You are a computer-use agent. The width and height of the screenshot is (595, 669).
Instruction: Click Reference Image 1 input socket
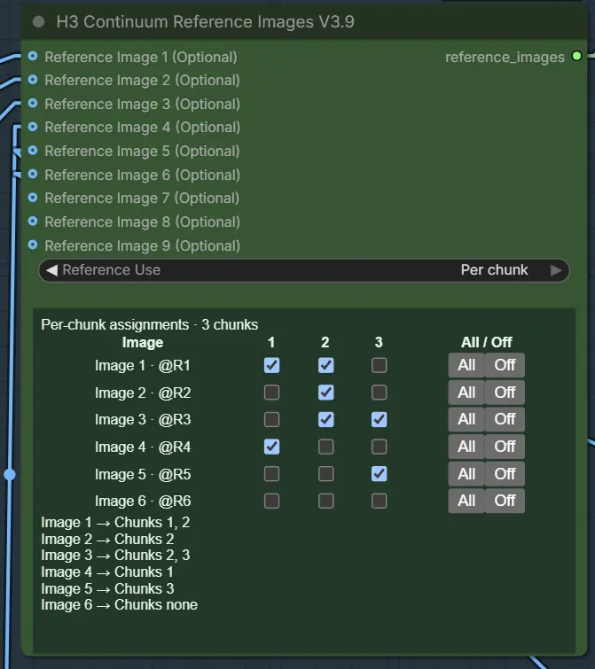[x=33, y=57]
